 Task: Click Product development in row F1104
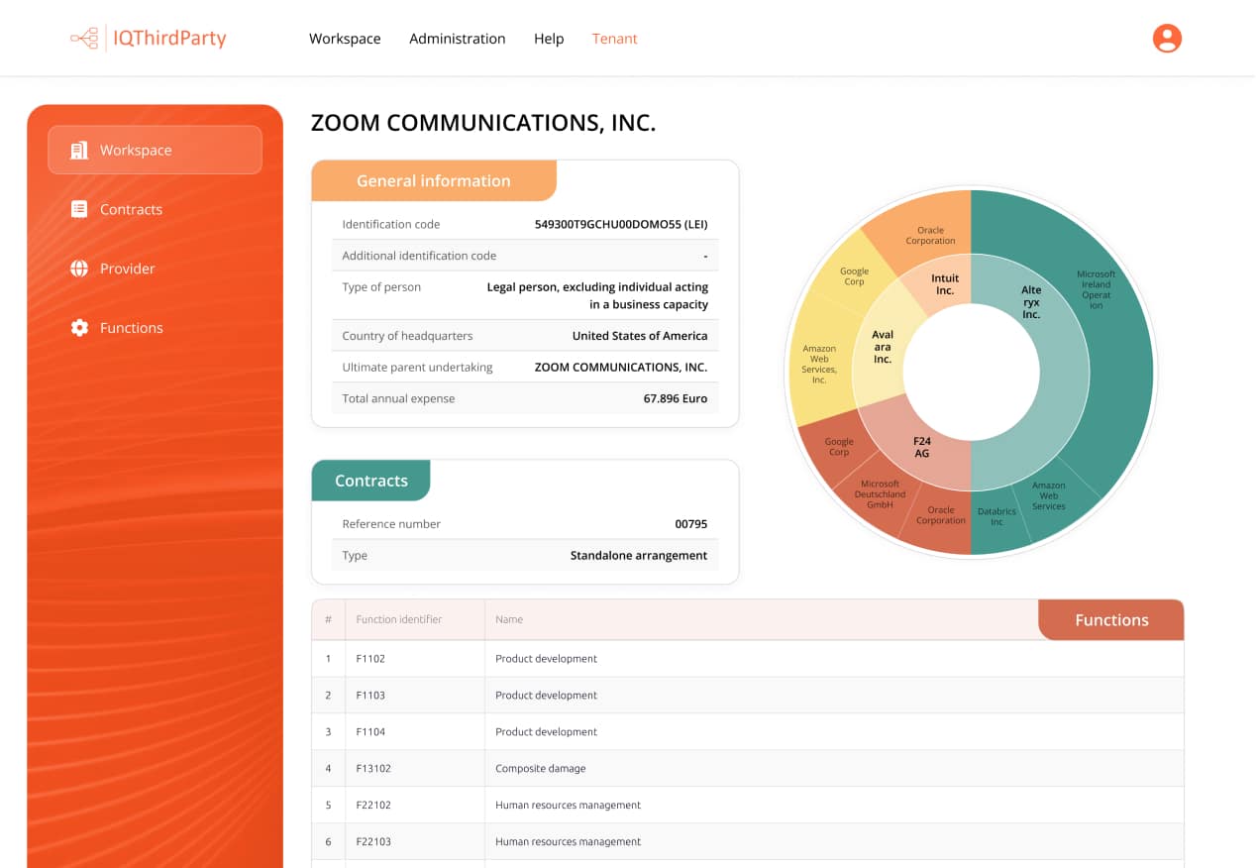pos(547,732)
